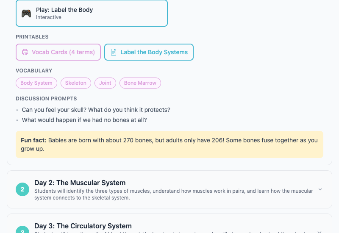
Task: Click the printer icon on Vocab Cards
Action: click(25, 52)
